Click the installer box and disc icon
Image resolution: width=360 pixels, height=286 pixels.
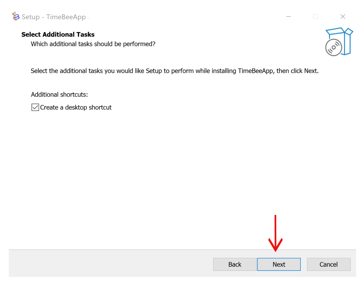pos(339,42)
